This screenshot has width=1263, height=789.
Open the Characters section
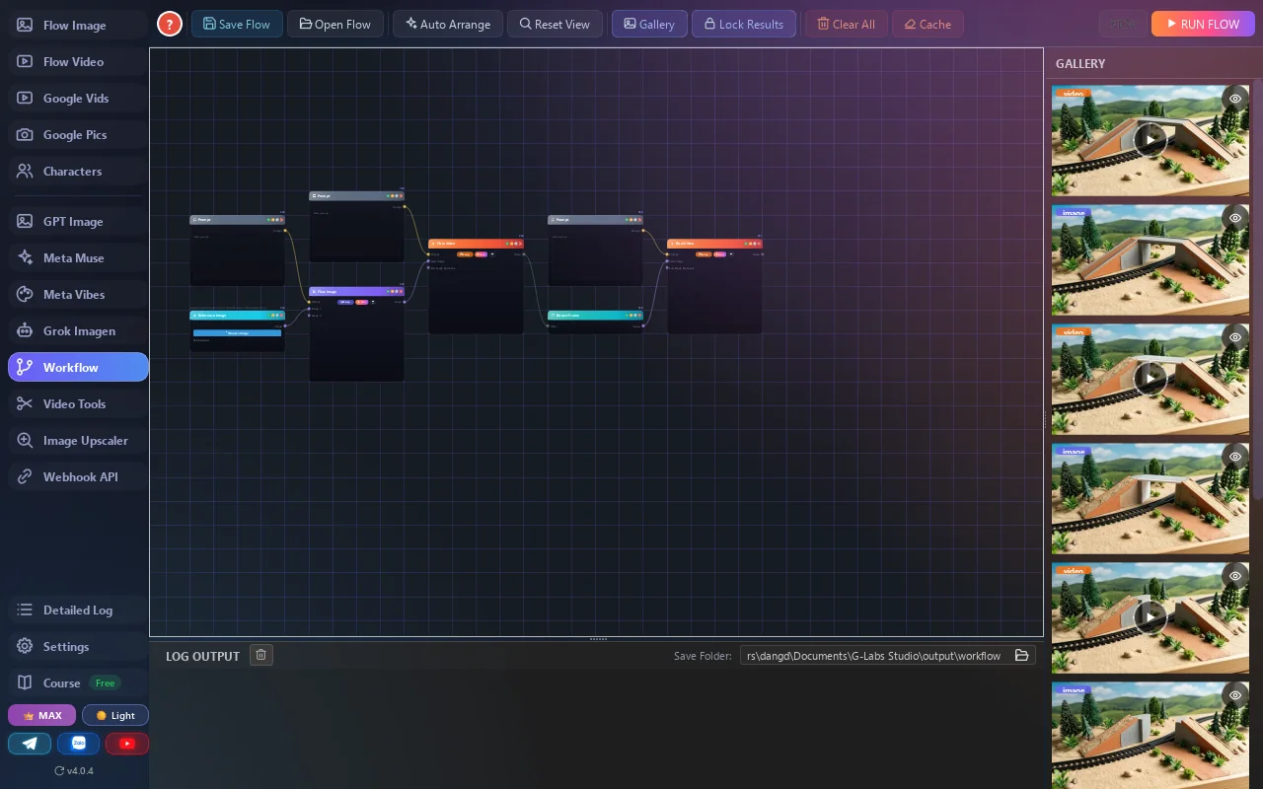[78, 171]
